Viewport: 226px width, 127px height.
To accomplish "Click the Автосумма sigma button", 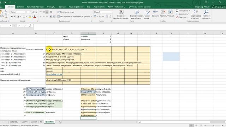I will 182,11.
